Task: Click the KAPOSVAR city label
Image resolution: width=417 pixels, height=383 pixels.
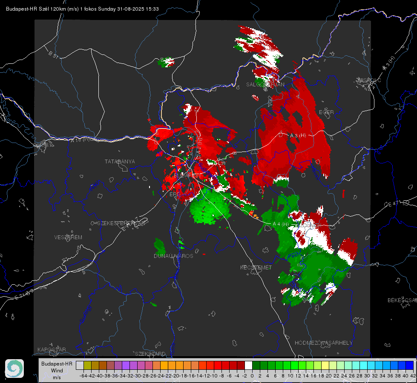Action: click(x=52, y=349)
